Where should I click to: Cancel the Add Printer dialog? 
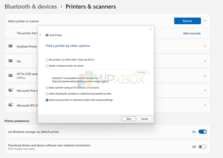[145, 119]
